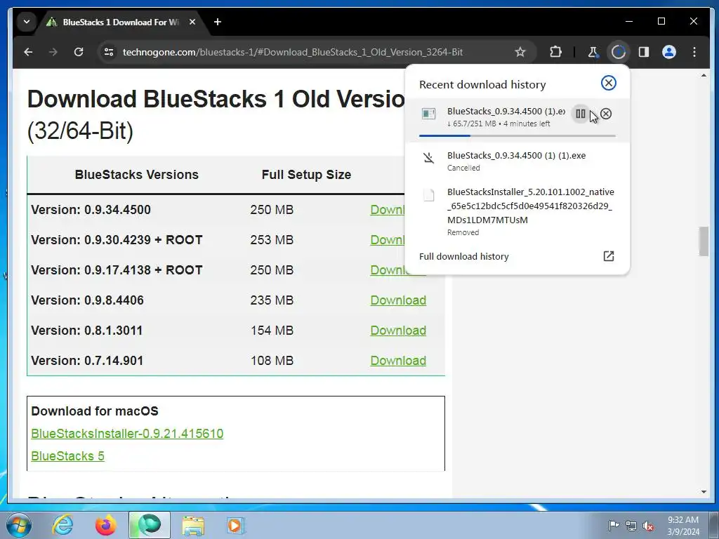Click the forward navigation arrow
The image size is (719, 539).
[x=53, y=52]
